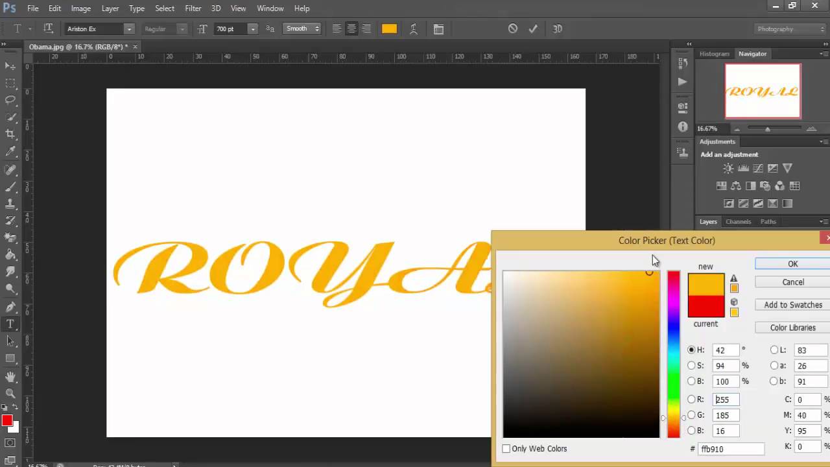Select the G green radio button
This screenshot has width=830, height=467.
pos(691,415)
